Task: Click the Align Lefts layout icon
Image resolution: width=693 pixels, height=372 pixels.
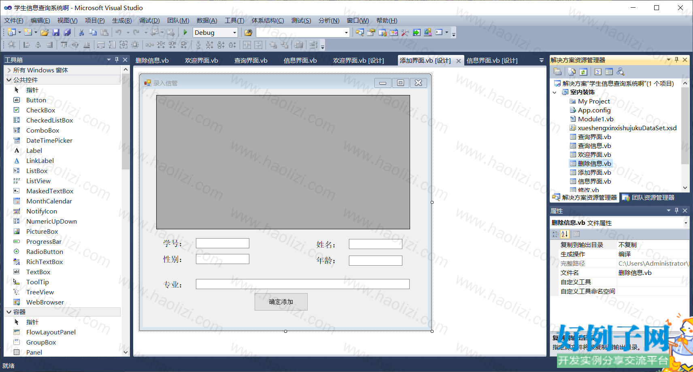Action: click(27, 45)
